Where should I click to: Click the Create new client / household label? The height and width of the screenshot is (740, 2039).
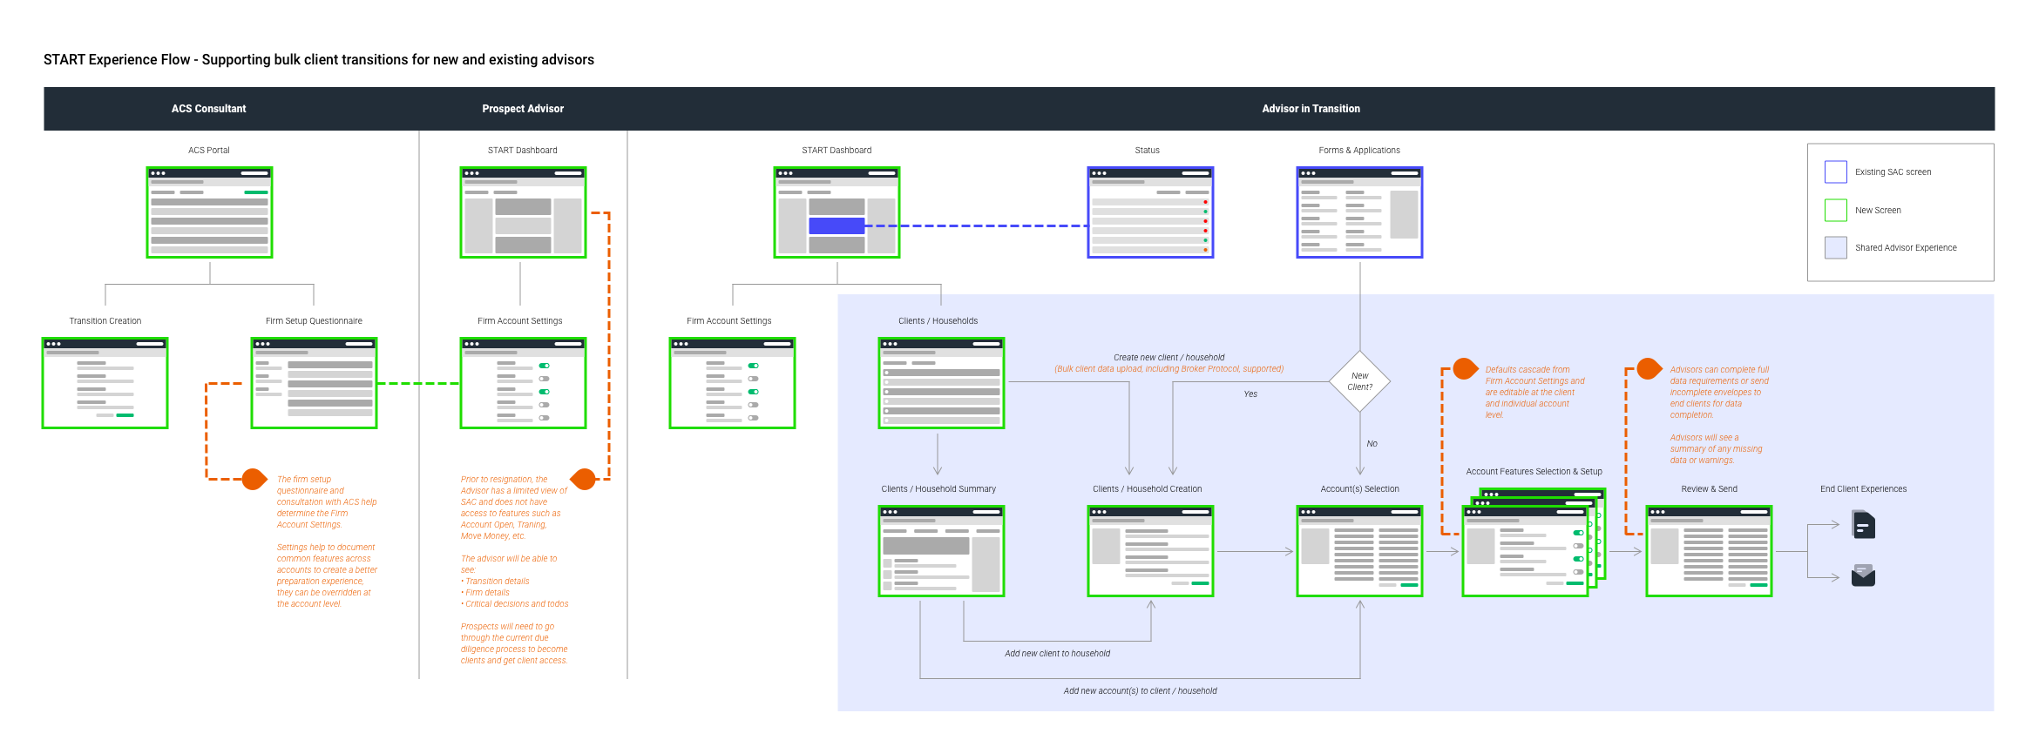coord(1169,357)
